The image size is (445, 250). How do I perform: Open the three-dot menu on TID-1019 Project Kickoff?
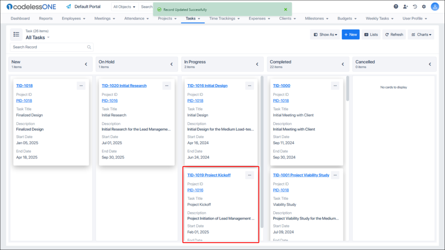click(x=249, y=175)
